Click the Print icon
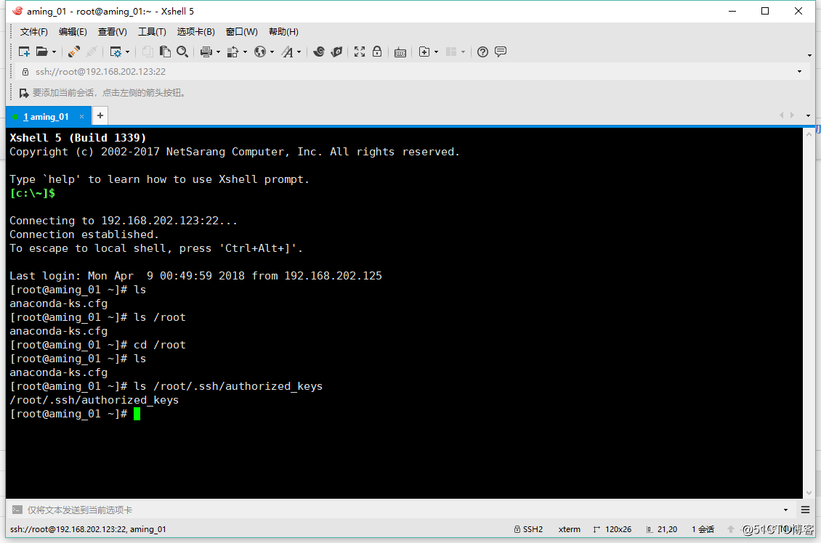821x543 pixels. pos(206,52)
